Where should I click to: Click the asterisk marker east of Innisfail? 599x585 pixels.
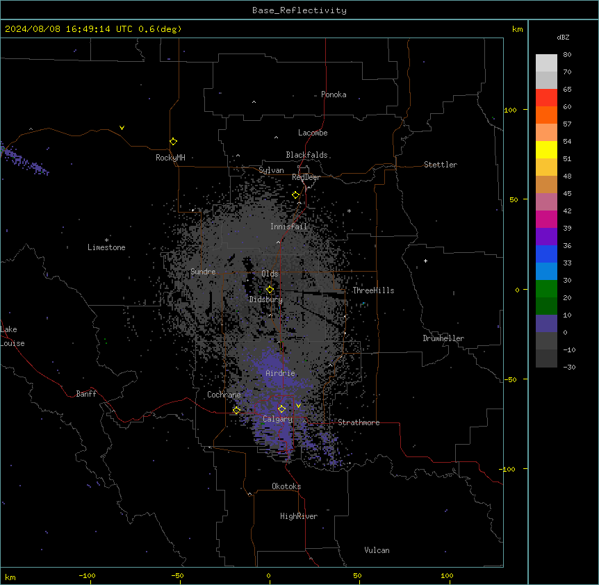click(x=349, y=211)
